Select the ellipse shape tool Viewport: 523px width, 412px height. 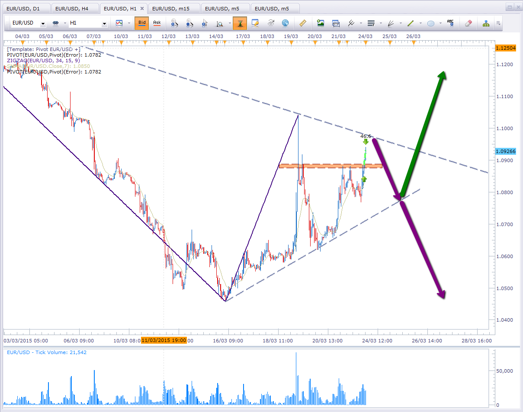[430, 23]
